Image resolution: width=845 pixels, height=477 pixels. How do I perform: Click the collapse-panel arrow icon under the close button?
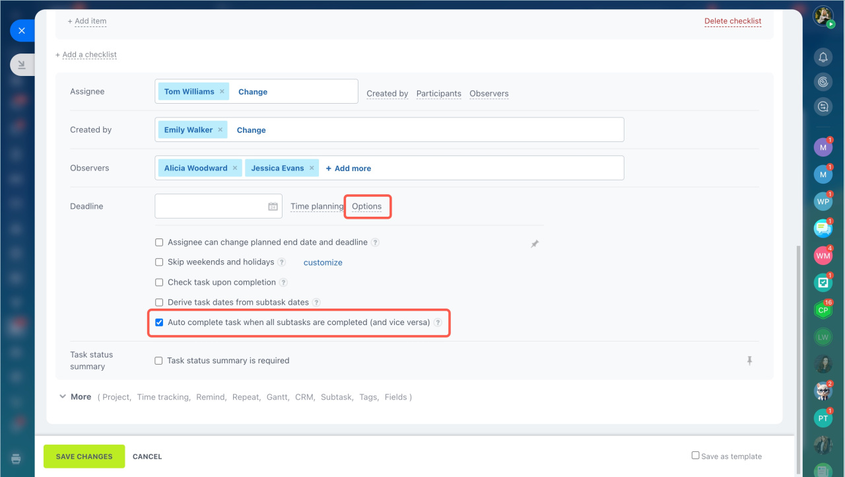(22, 64)
